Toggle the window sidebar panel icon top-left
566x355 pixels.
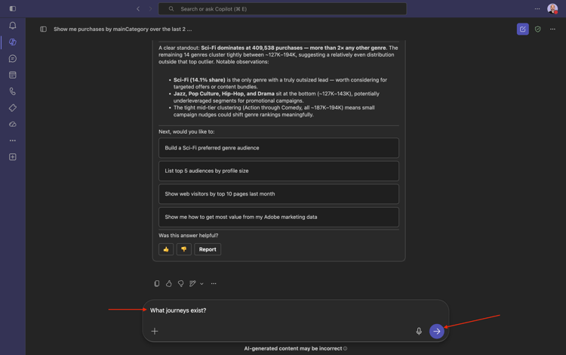coord(13,8)
